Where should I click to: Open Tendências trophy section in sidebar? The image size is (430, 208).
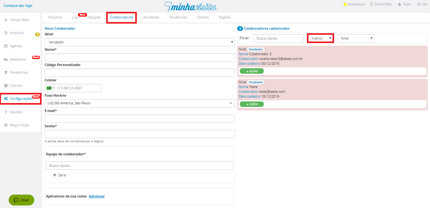[x=19, y=72]
